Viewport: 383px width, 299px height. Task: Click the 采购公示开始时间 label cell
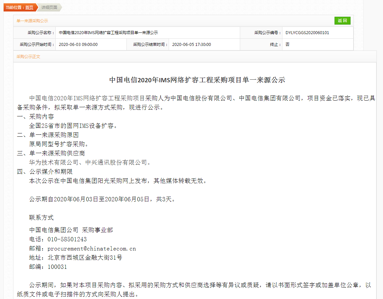[35, 44]
